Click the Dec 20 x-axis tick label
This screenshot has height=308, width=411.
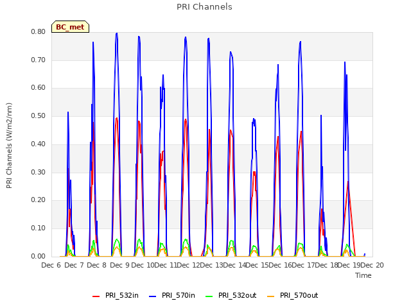(x=371, y=265)
